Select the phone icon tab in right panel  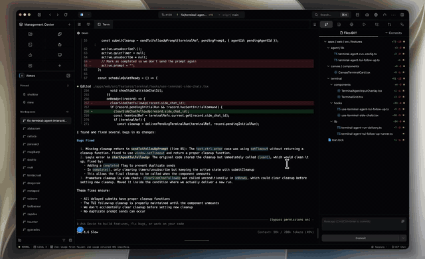(402, 25)
